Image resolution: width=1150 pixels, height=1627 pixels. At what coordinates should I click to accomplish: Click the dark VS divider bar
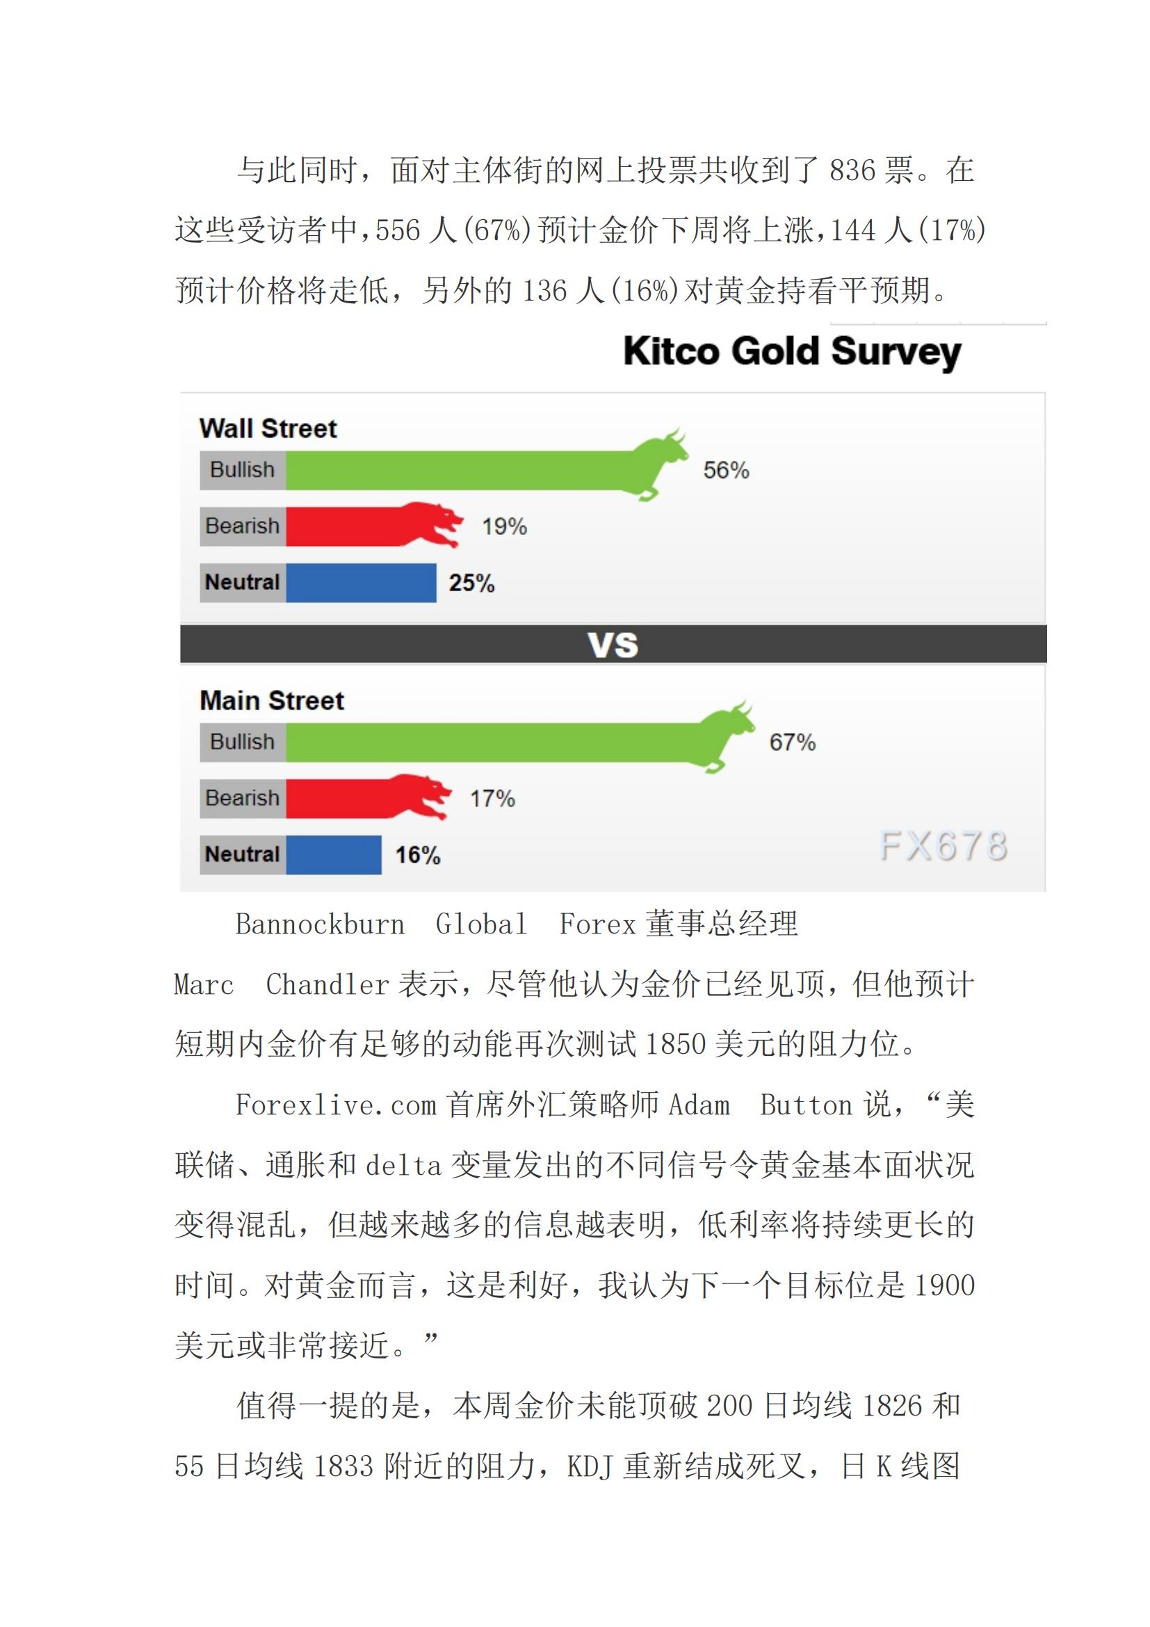(x=613, y=644)
